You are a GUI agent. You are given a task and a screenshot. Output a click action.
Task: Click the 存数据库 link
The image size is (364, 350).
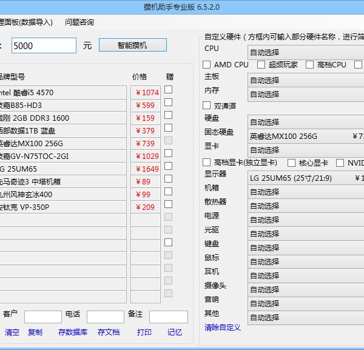point(73,332)
